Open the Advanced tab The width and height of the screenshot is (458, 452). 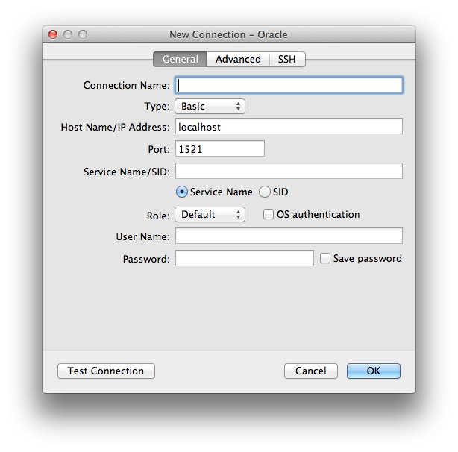[238, 59]
